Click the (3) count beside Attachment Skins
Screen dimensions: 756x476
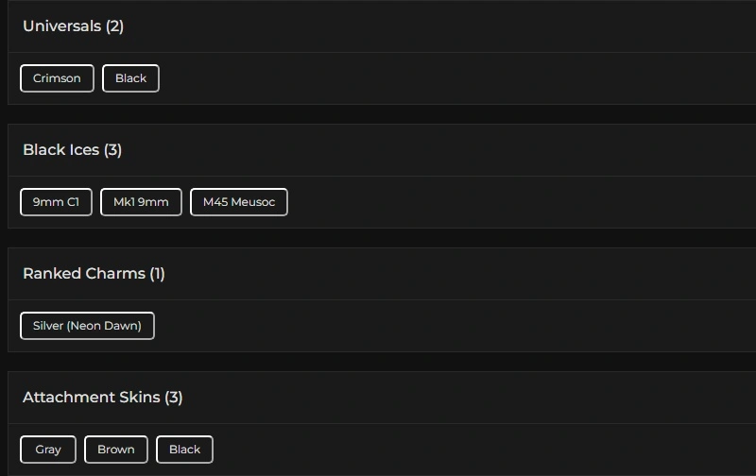[x=173, y=398]
